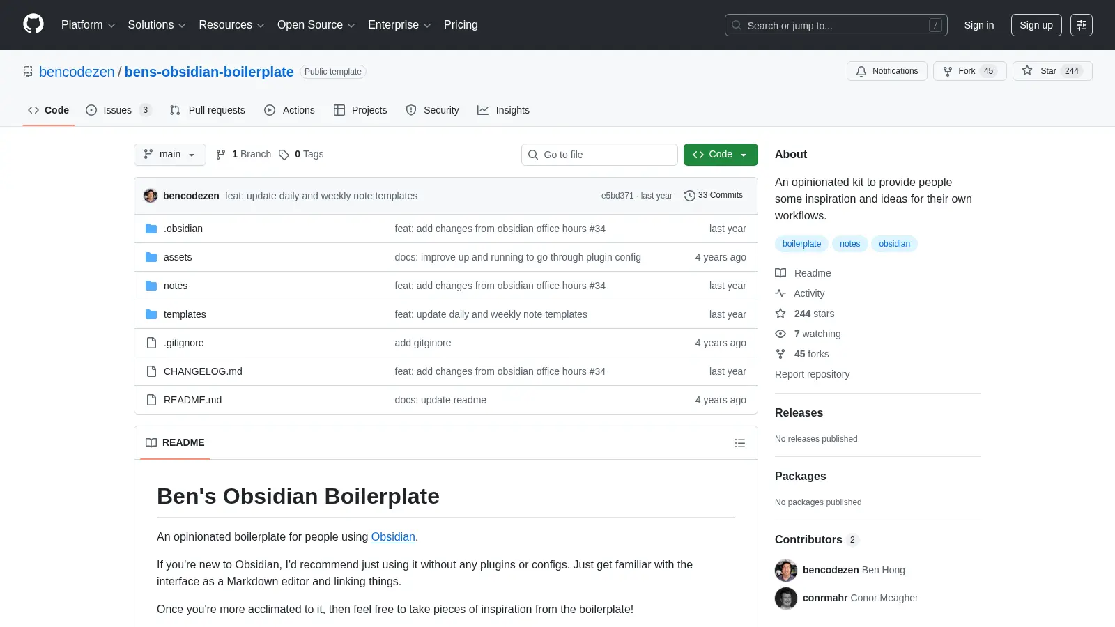Open the Contributors heading link
The height and width of the screenshot is (627, 1115).
pos(817,540)
